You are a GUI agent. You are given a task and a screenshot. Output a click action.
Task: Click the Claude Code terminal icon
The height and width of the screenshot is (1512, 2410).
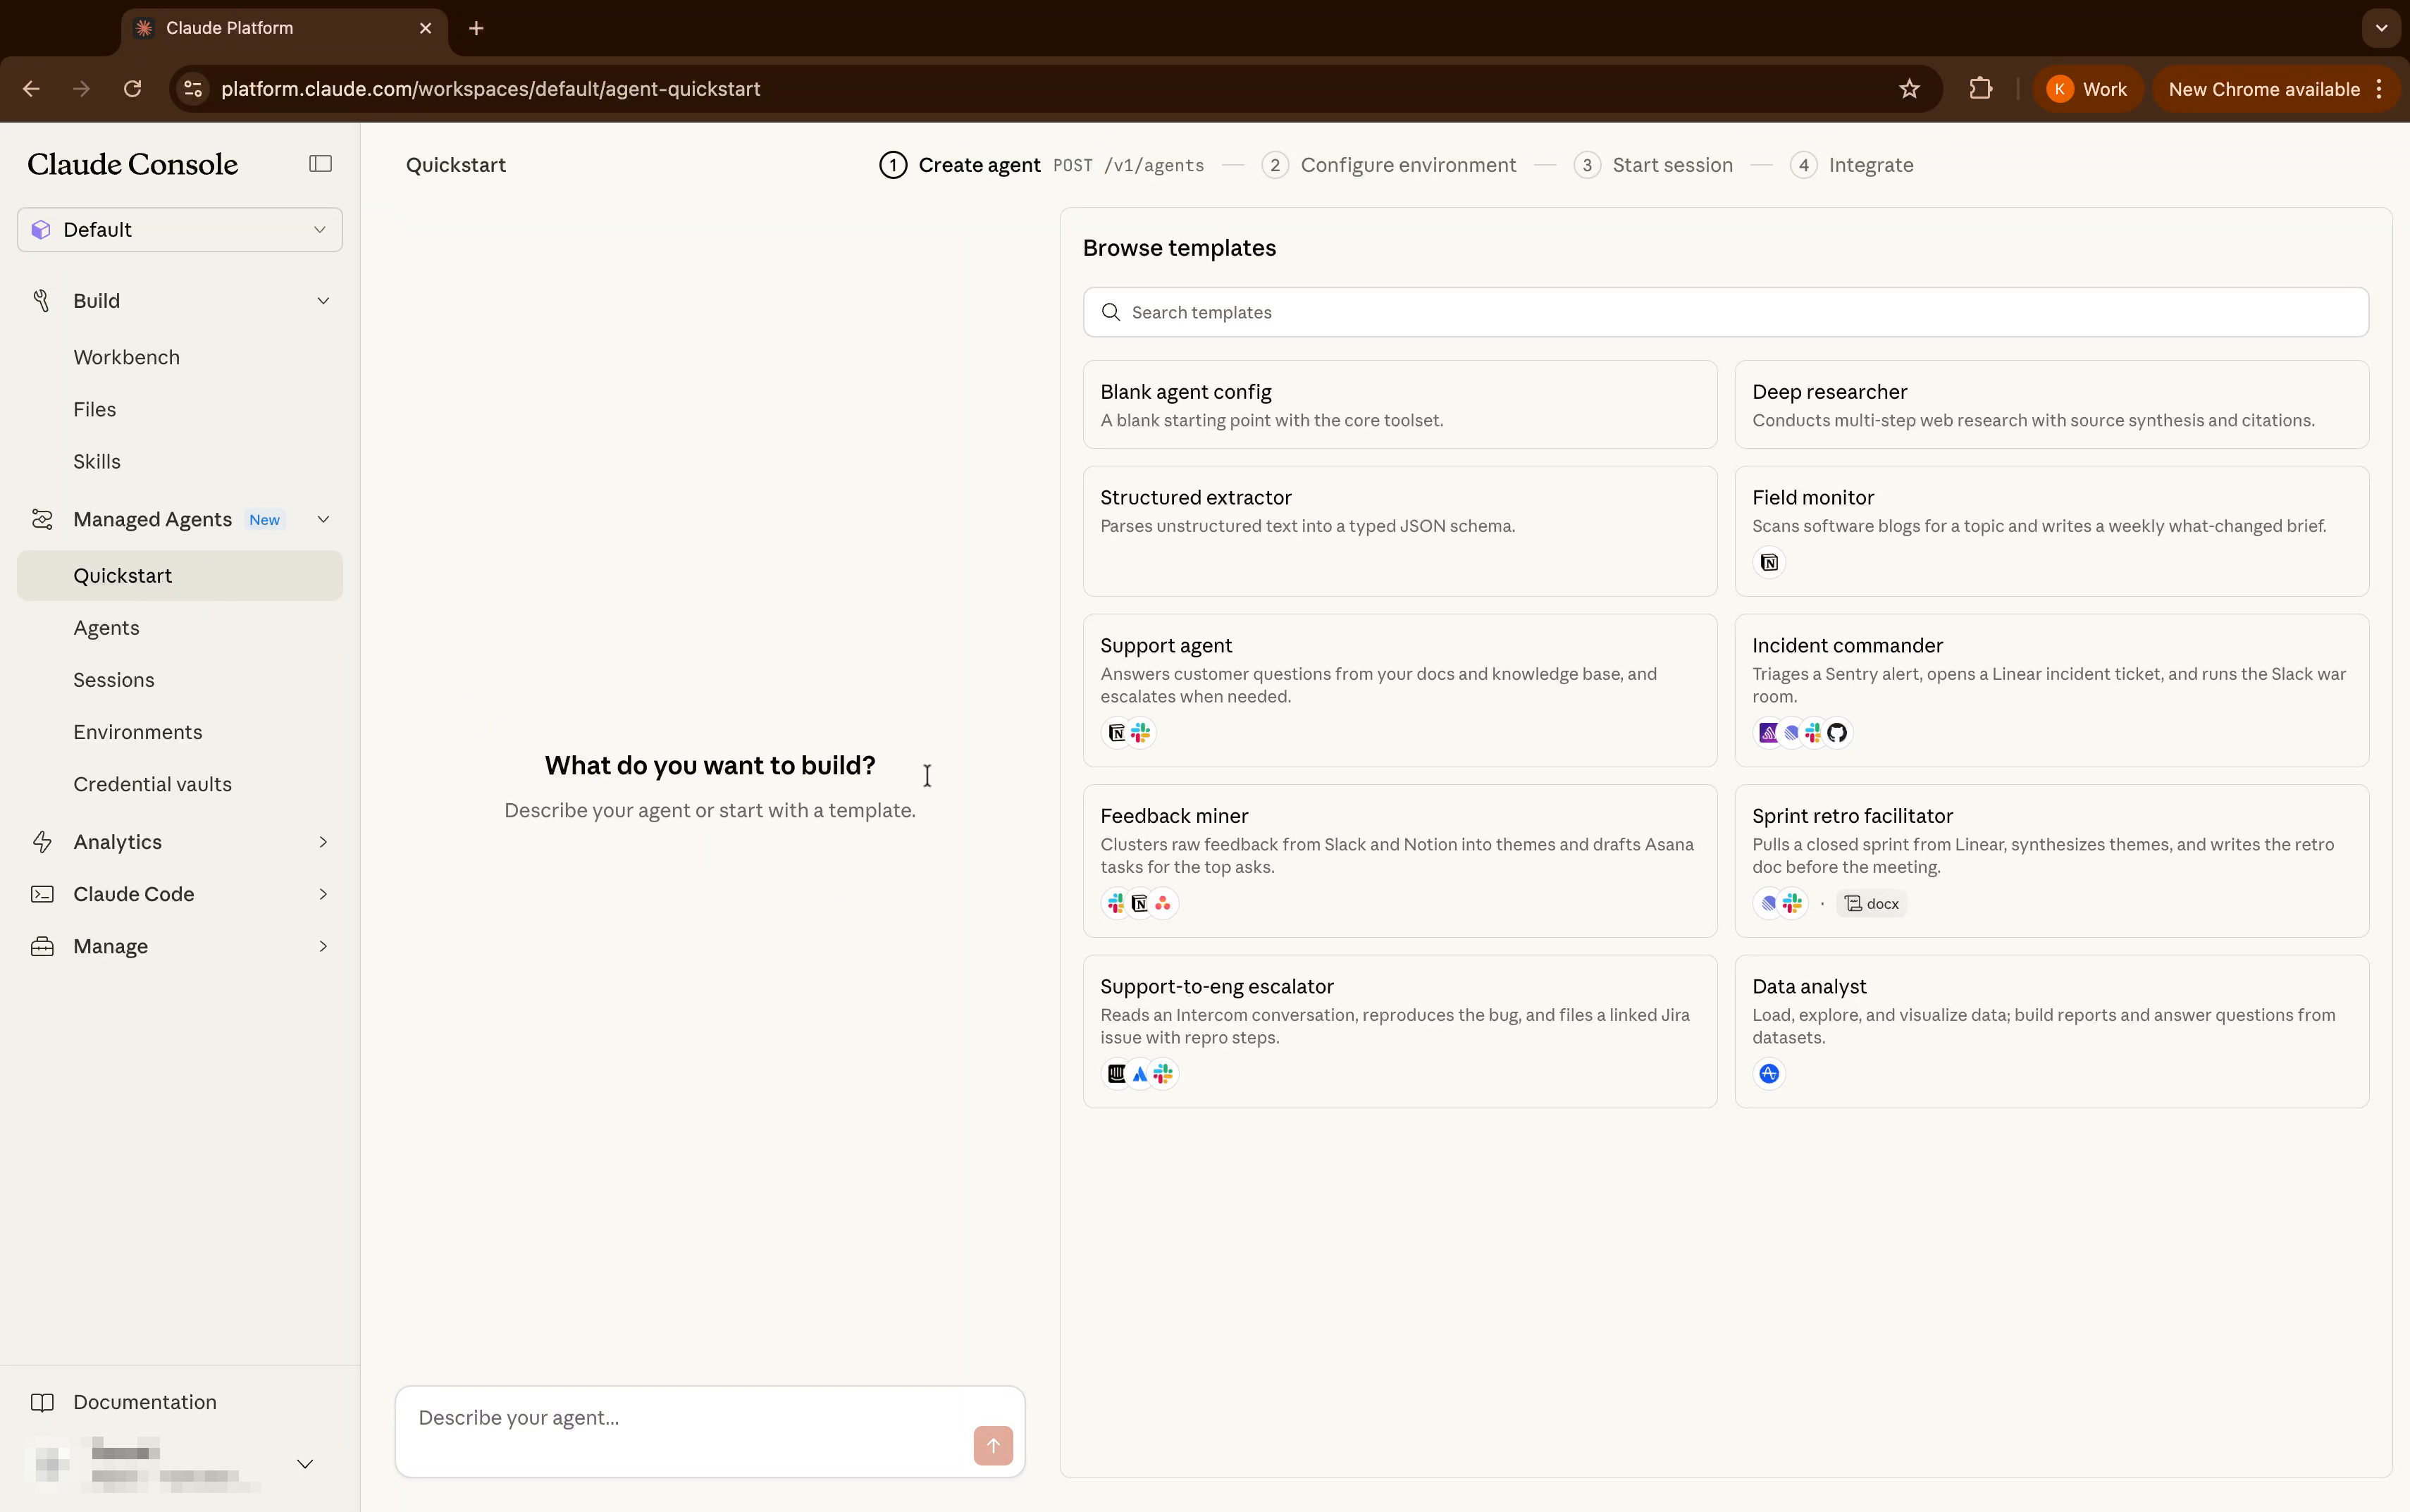pyautogui.click(x=42, y=894)
